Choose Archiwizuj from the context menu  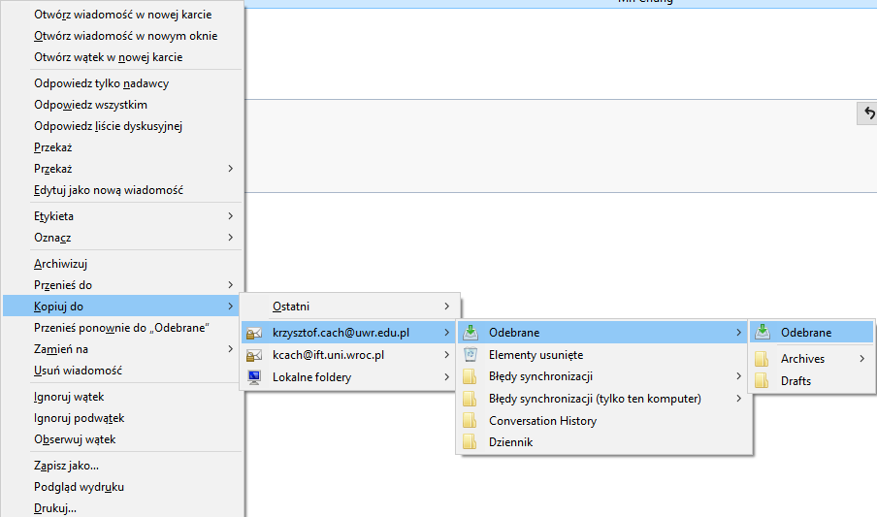pyautogui.click(x=62, y=264)
